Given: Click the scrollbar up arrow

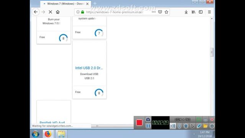Looking at the screenshot, I should (x=212, y=18).
